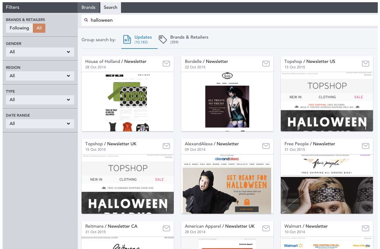Click the halloween search input field
The width and height of the screenshot is (380, 249).
230,20
